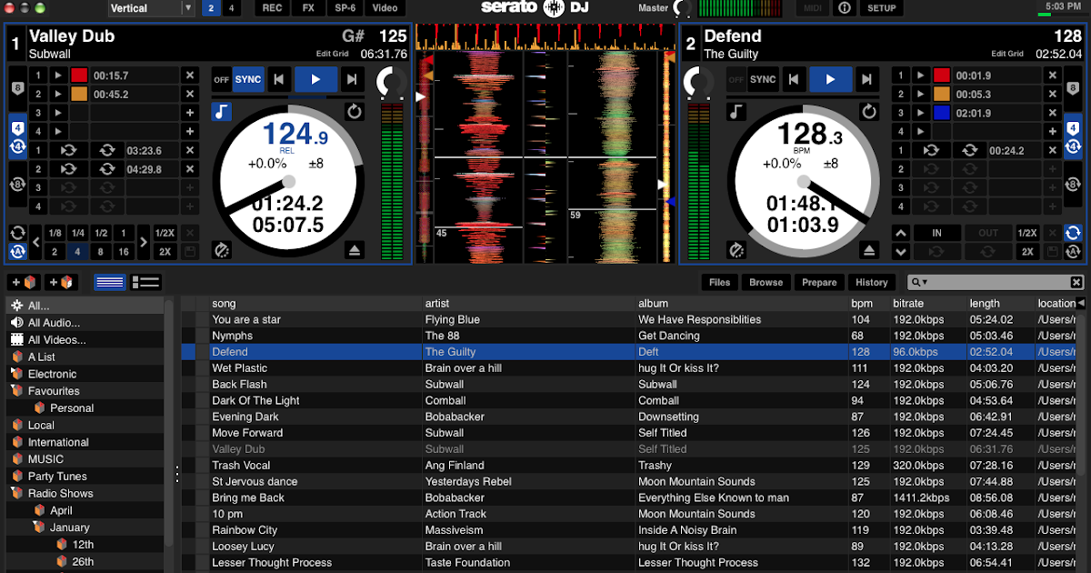
Task: Switch to 4 deck display mode
Action: [x=232, y=8]
